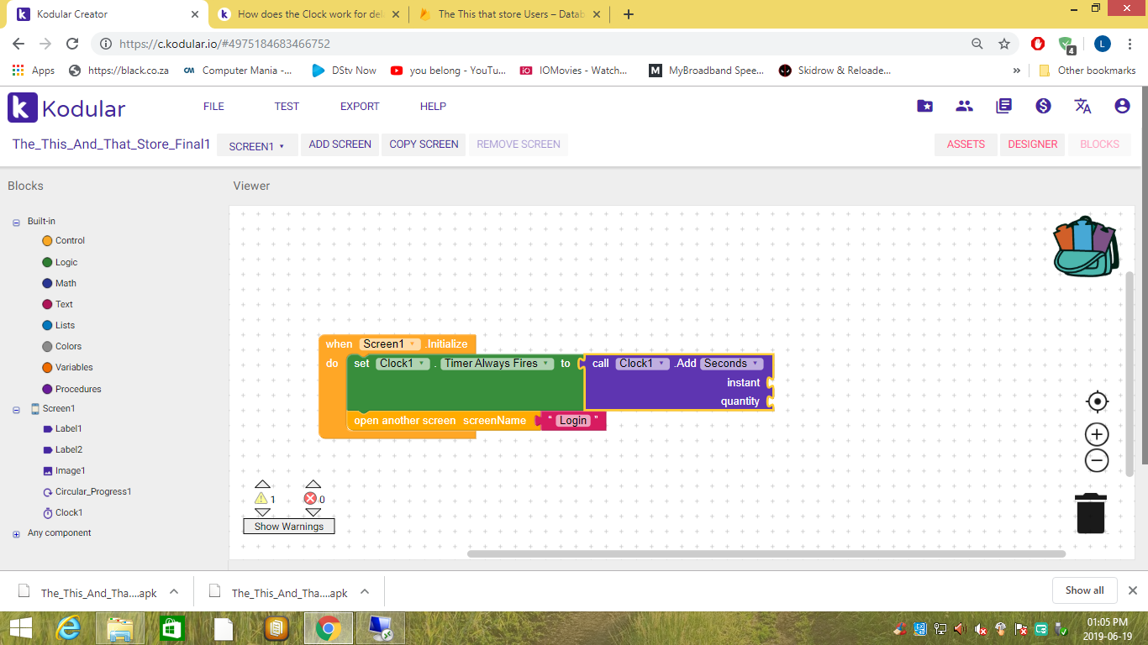Screen dimensions: 1148x645
Task: Click the trash can icon
Action: pyautogui.click(x=1090, y=513)
